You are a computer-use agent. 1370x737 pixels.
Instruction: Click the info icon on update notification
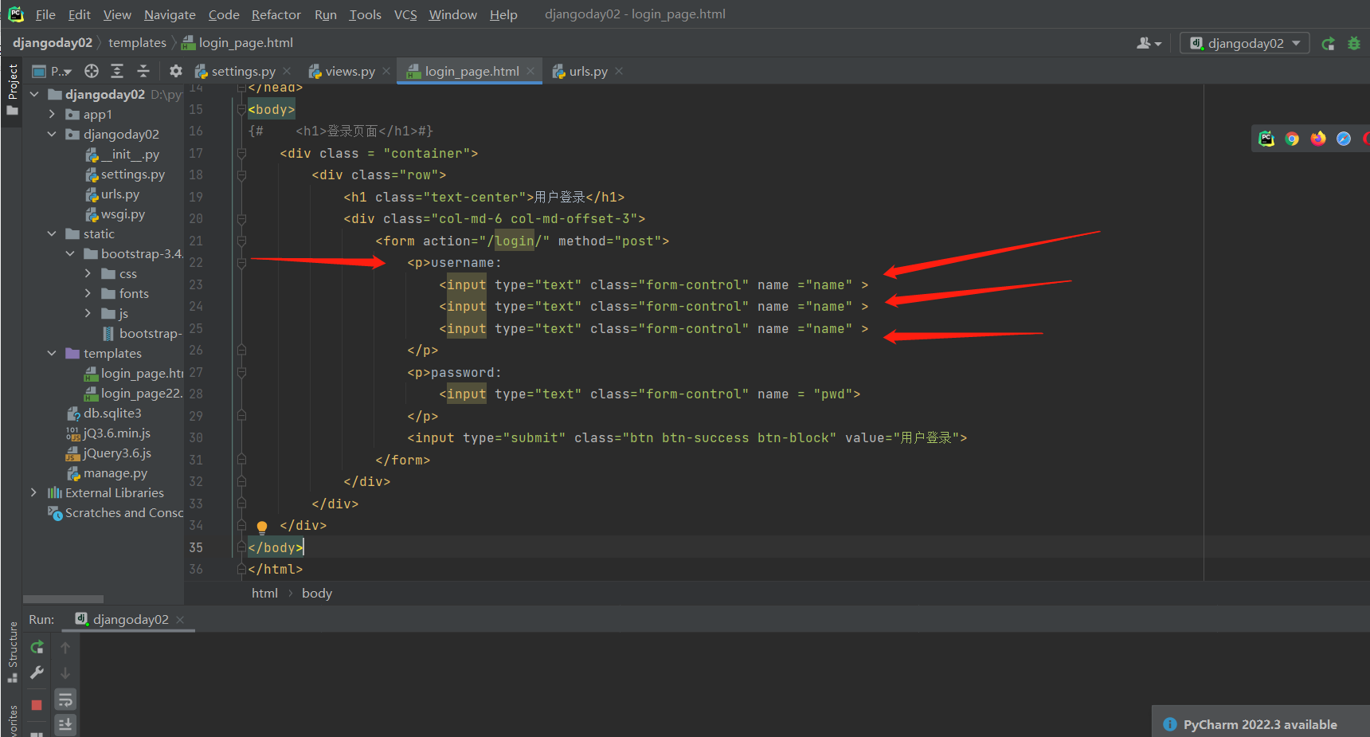coord(1170,724)
